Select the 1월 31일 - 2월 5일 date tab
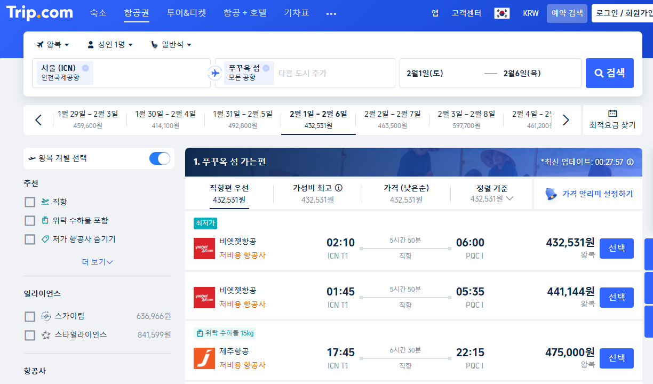The image size is (653, 384). point(243,120)
